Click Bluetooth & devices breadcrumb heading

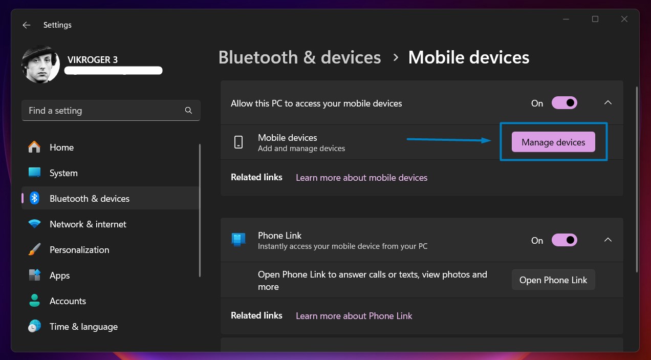coord(299,57)
